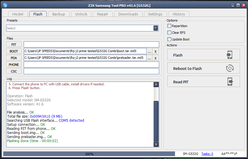Select the Flash tab
Viewport: 248px width, 159px height.
click(x=38, y=14)
